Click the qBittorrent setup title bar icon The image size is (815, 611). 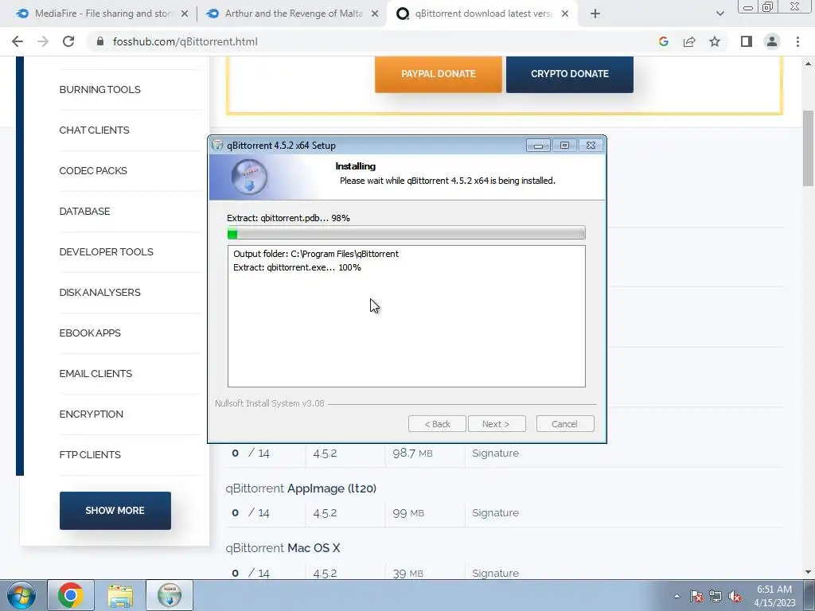pos(218,146)
